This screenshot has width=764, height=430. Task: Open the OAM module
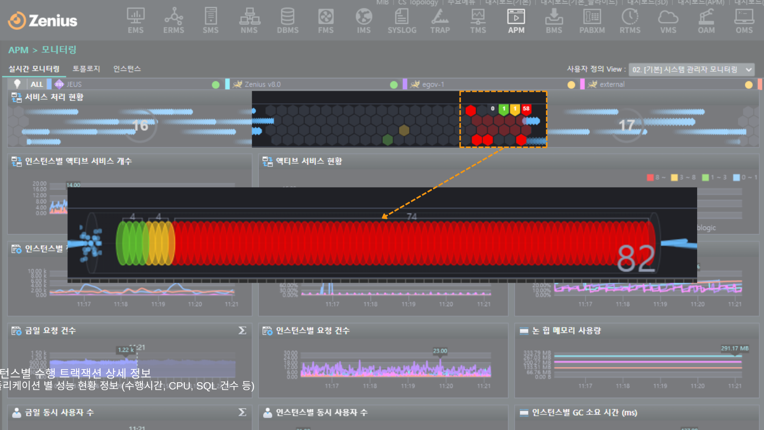[706, 21]
